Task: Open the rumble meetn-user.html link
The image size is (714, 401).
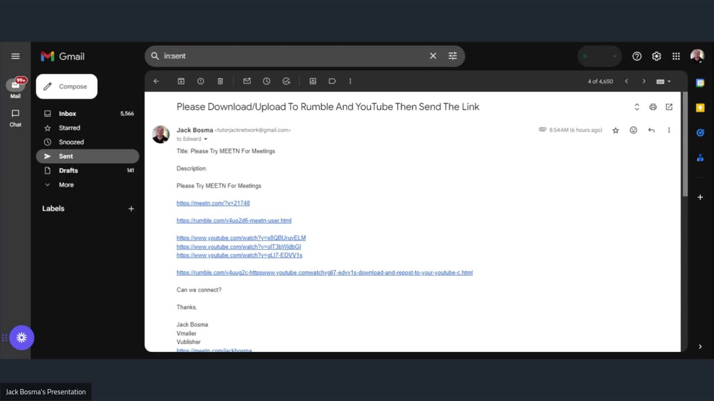Action: click(234, 221)
